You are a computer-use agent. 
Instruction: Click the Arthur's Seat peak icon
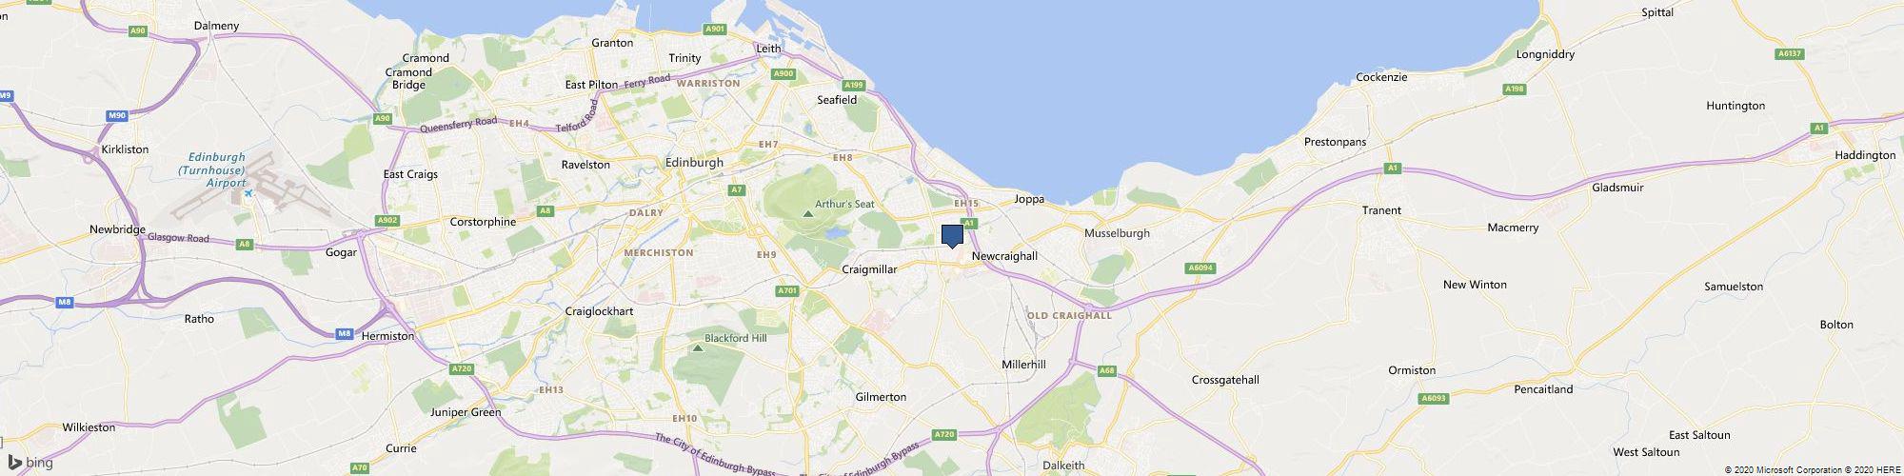[x=807, y=214]
